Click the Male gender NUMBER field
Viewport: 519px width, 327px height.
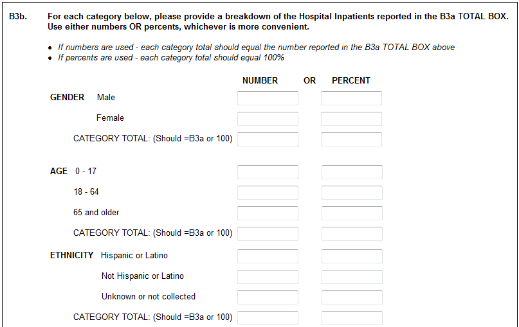(x=268, y=98)
